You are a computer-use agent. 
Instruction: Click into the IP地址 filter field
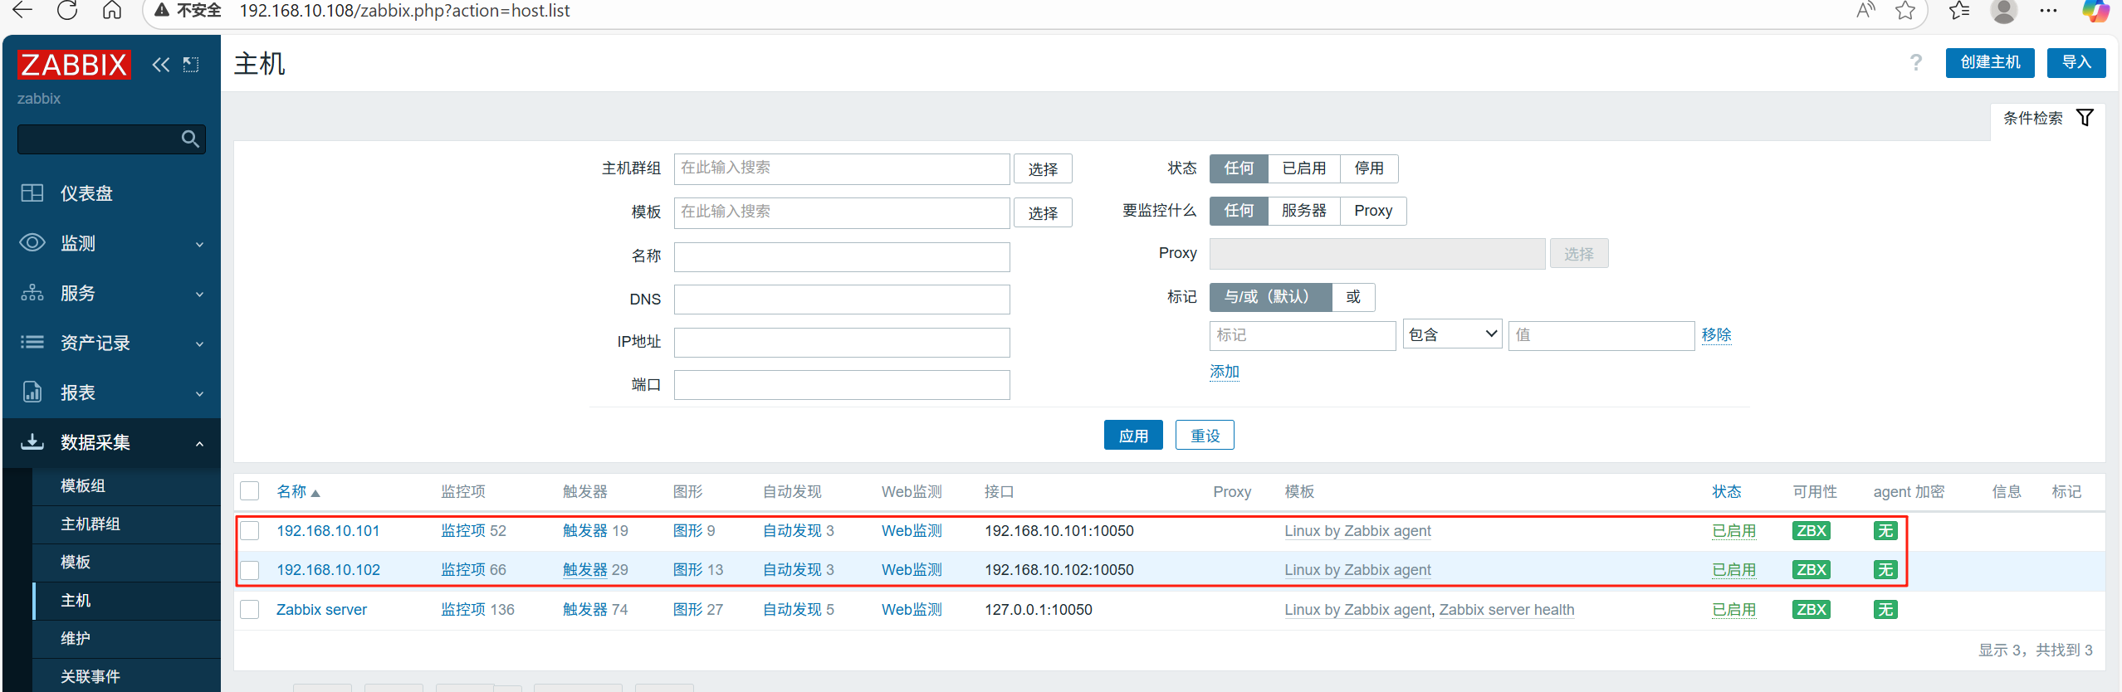(x=842, y=343)
